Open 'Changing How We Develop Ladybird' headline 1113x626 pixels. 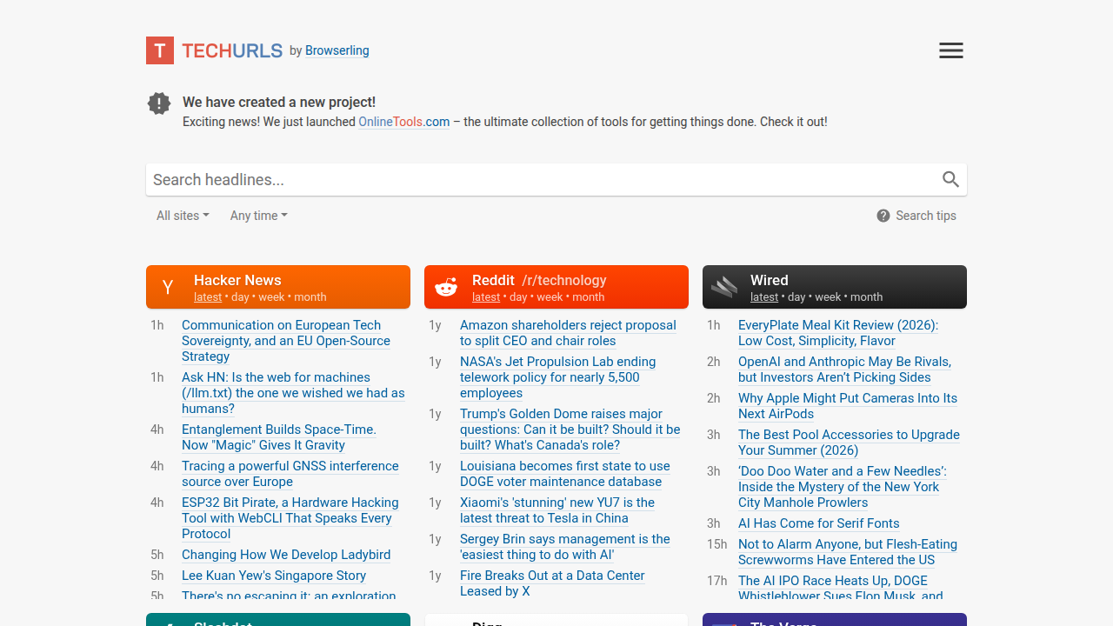[x=286, y=555]
